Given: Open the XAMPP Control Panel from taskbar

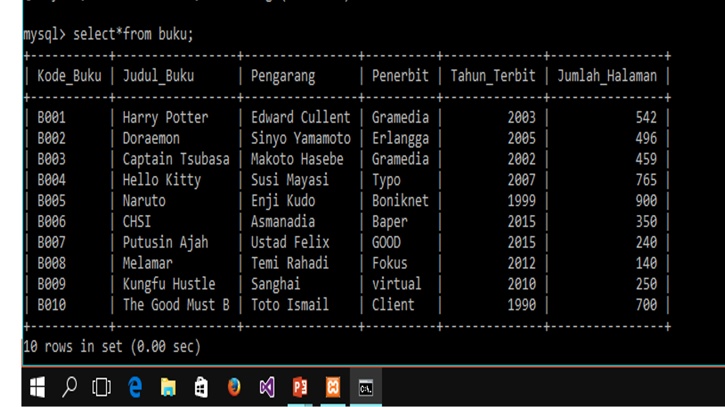Looking at the screenshot, I should click(333, 387).
